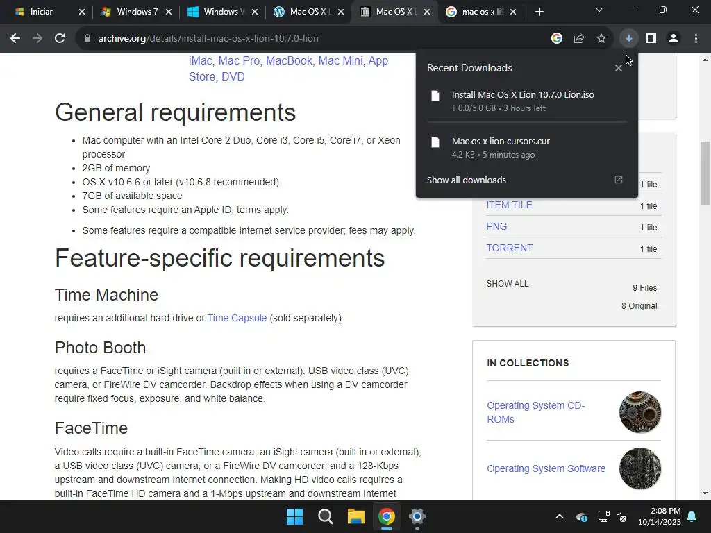The image size is (711, 533).
Task: Open the Google icon in address bar
Action: click(x=556, y=39)
